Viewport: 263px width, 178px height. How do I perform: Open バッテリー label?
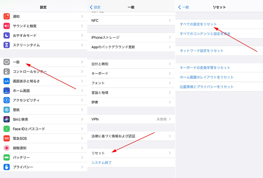coord(21,158)
